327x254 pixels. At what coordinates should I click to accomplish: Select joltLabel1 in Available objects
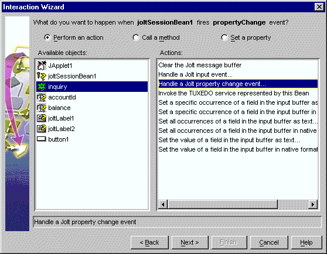coord(92,118)
